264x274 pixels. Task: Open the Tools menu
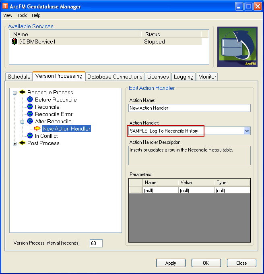pos(22,15)
